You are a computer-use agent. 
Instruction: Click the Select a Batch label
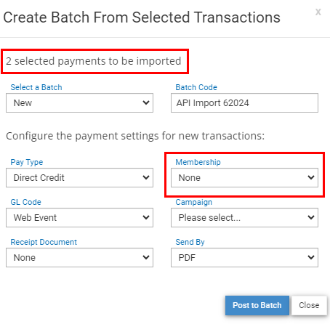point(36,87)
